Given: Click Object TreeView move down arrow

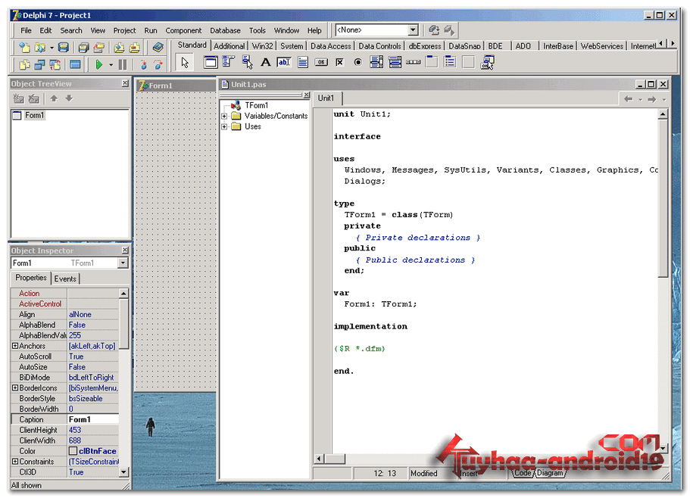Looking at the screenshot, I should 69,98.
